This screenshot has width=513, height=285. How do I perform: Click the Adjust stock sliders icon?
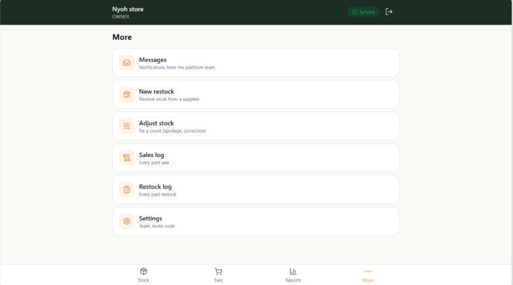[127, 126]
